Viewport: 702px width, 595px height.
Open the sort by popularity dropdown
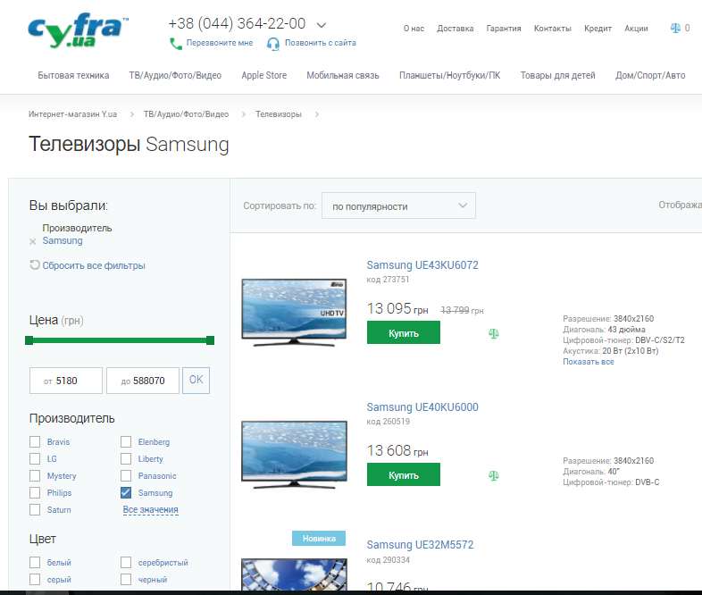tap(398, 206)
